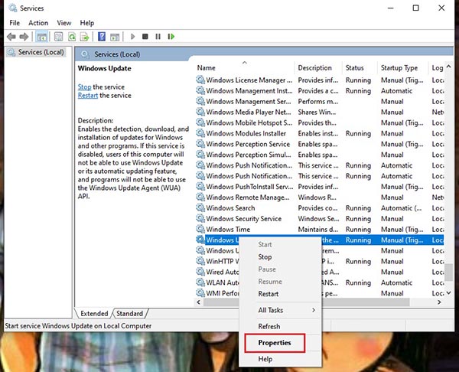This screenshot has height=372, width=459.
Task: Click gear icon of Windows Security Service row
Action: tap(200, 218)
